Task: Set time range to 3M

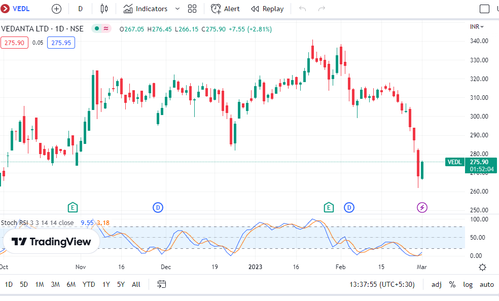Action: tap(55, 284)
